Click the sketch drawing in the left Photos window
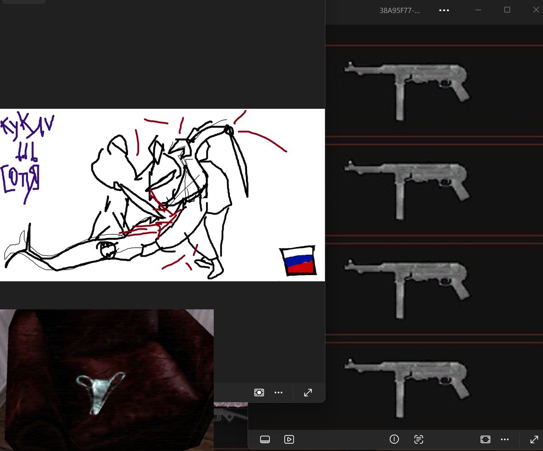 [162, 195]
